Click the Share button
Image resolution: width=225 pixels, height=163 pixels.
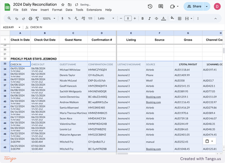[x=193, y=6]
